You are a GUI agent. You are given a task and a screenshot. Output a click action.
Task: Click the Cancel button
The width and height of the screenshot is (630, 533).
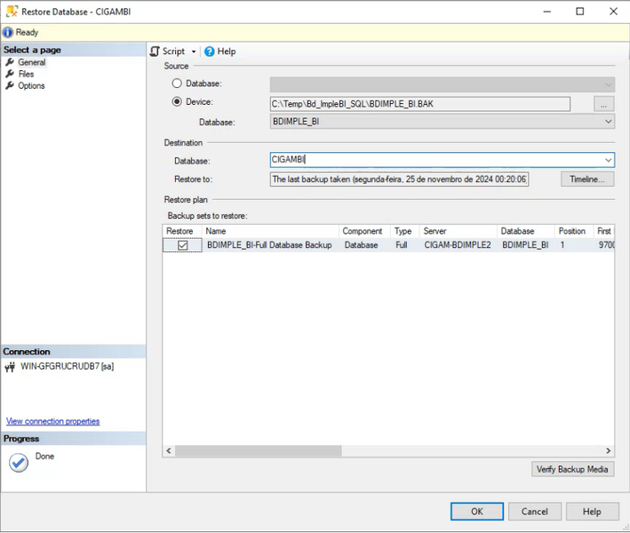[x=535, y=512]
